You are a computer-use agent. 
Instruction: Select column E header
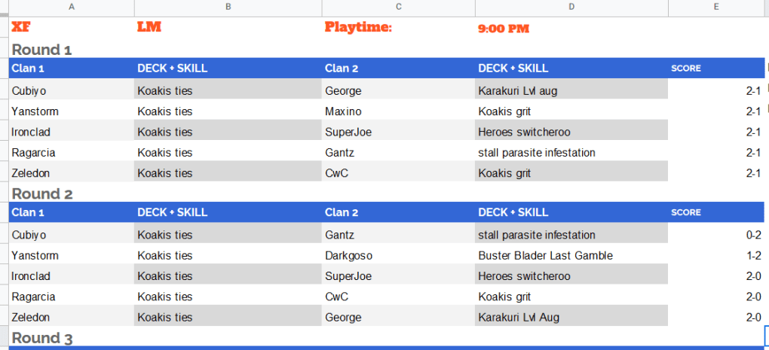point(716,7)
